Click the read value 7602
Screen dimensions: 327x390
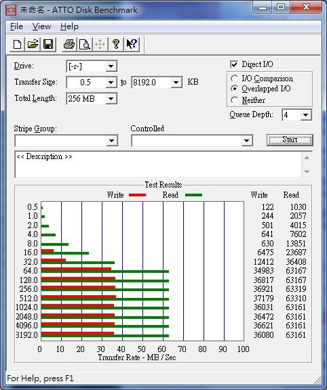coord(298,234)
